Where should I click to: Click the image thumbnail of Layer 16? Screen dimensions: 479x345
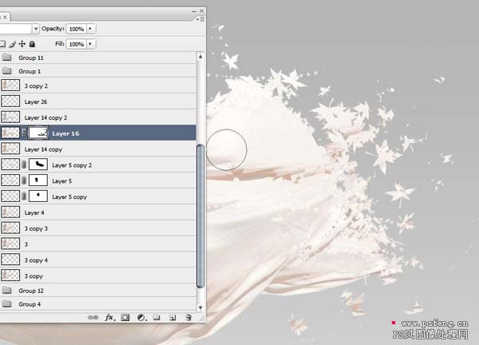10,133
